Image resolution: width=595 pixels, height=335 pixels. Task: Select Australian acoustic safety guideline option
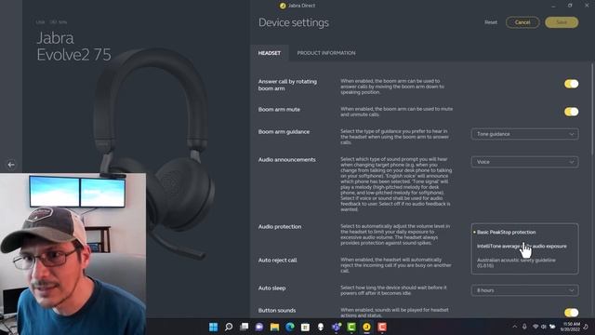pyautogui.click(x=524, y=262)
